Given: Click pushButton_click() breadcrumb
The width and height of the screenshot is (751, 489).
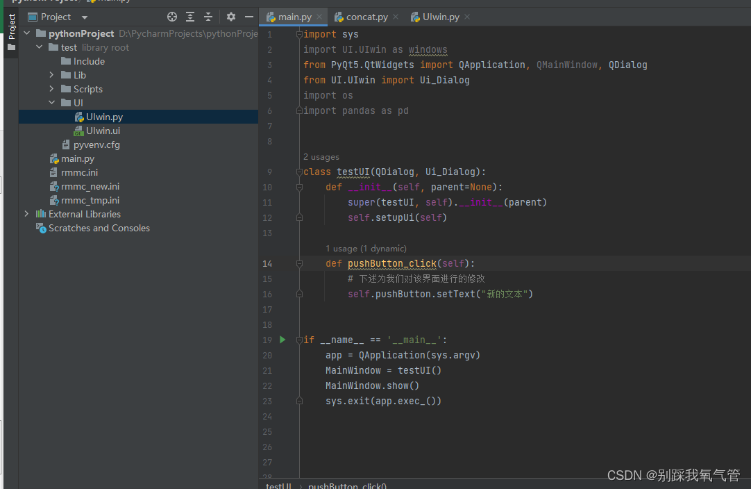Looking at the screenshot, I should 347,486.
